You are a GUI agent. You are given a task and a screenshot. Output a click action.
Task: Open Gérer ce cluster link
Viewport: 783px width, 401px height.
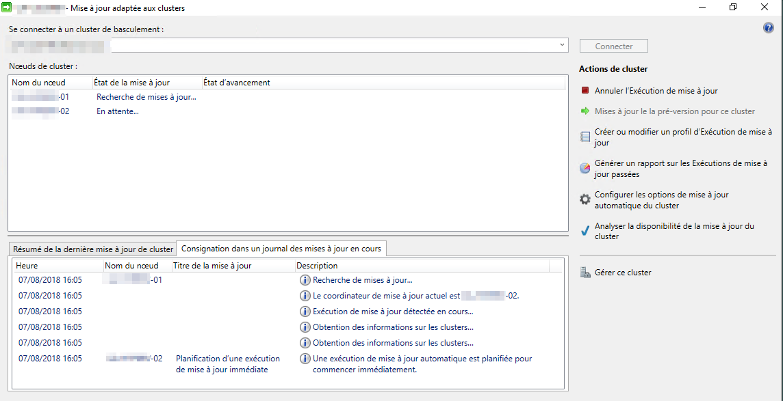click(623, 273)
